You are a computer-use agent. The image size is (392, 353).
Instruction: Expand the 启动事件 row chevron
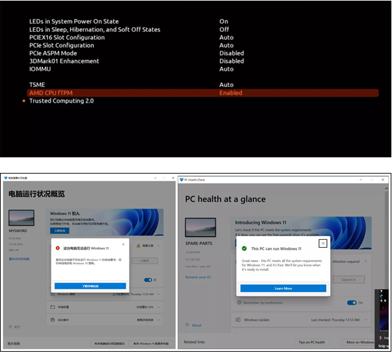tap(159, 320)
